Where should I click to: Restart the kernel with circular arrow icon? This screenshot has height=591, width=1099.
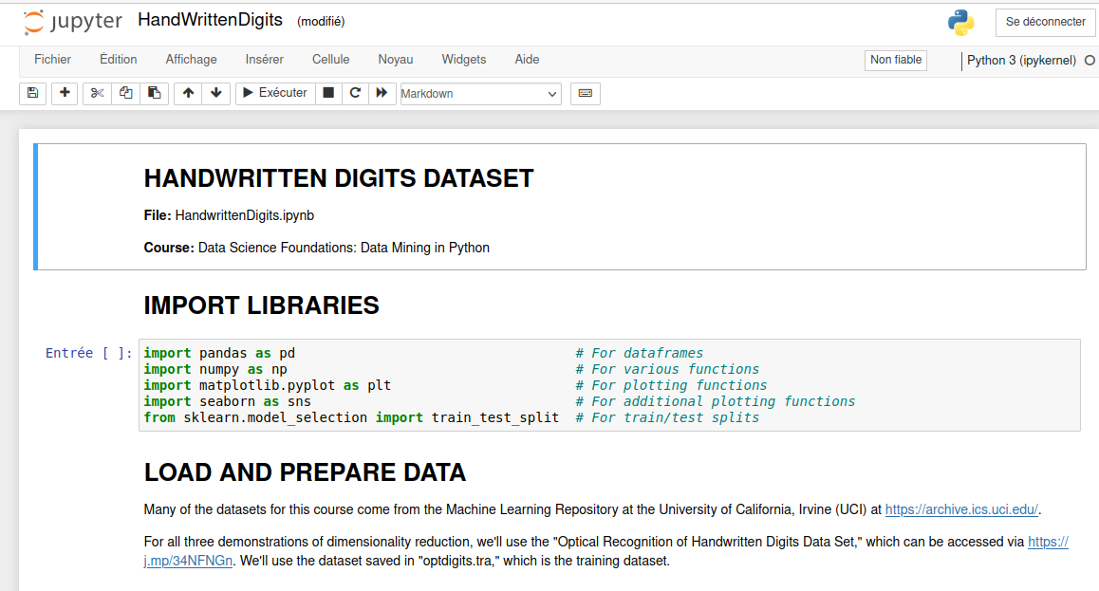tap(355, 93)
